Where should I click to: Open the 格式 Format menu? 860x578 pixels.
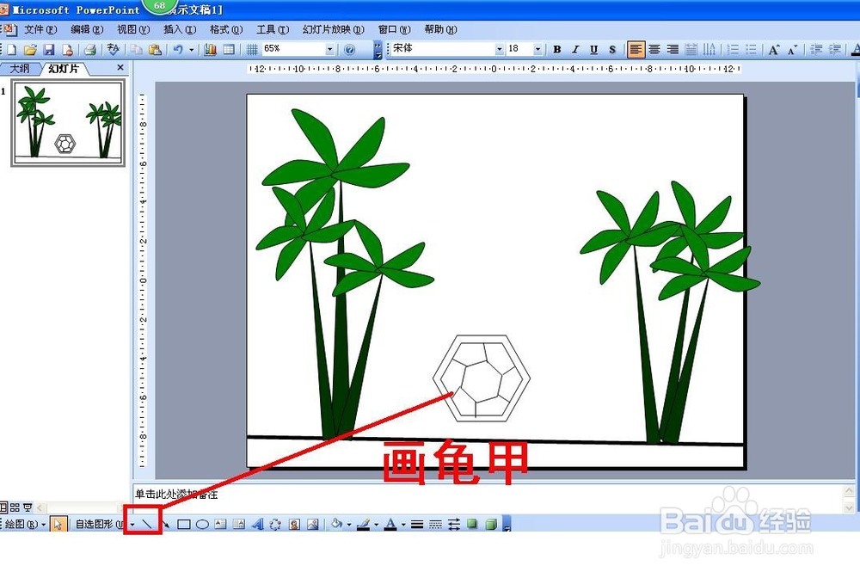[226, 29]
